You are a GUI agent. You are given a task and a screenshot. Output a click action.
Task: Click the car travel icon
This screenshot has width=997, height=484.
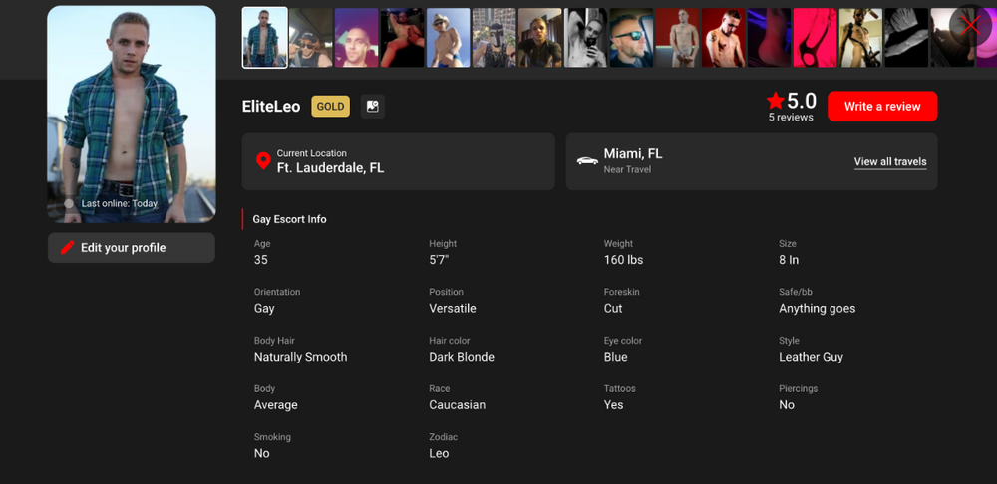pyautogui.click(x=587, y=160)
